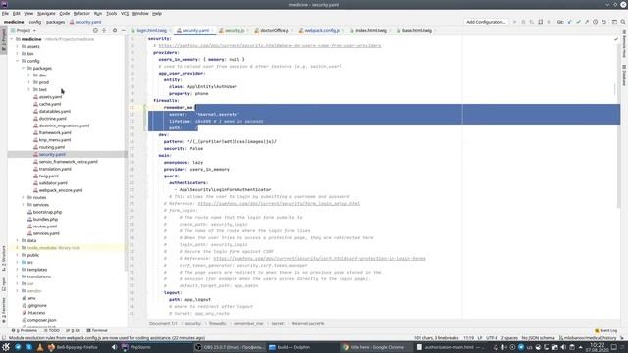
Task: Expand the bin folder
Action: tap(18, 54)
